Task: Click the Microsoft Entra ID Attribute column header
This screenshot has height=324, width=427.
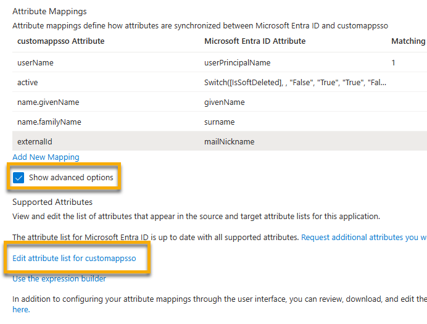Action: coord(255,41)
